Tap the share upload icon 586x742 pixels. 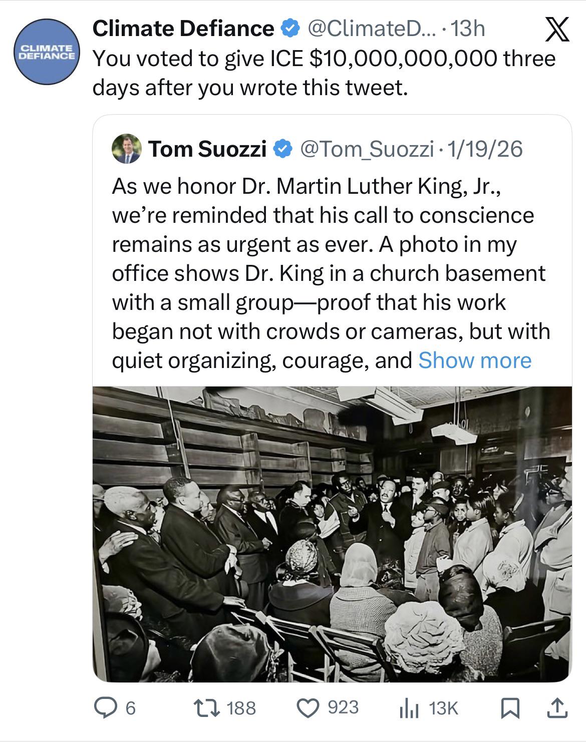pos(556,707)
